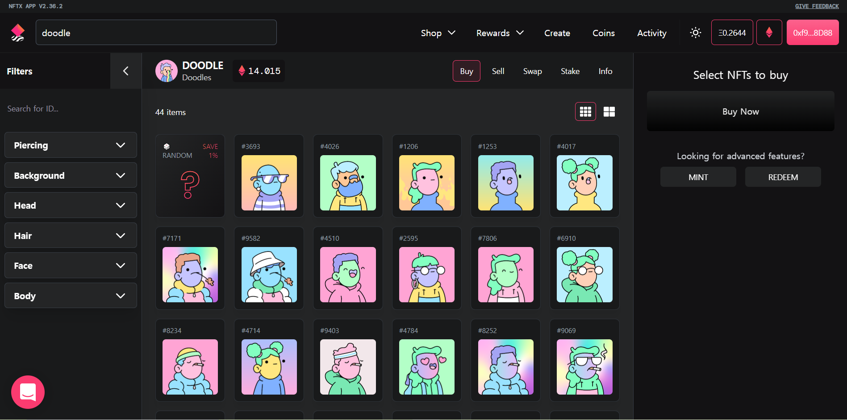Expand the Face filter
847x420 pixels.
click(x=71, y=265)
